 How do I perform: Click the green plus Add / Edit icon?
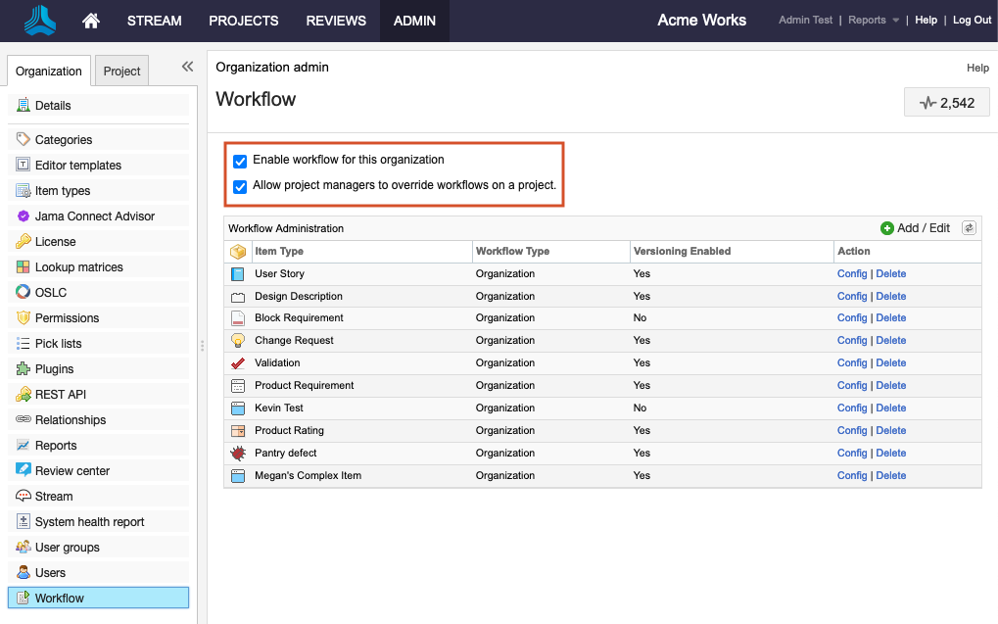coord(887,228)
